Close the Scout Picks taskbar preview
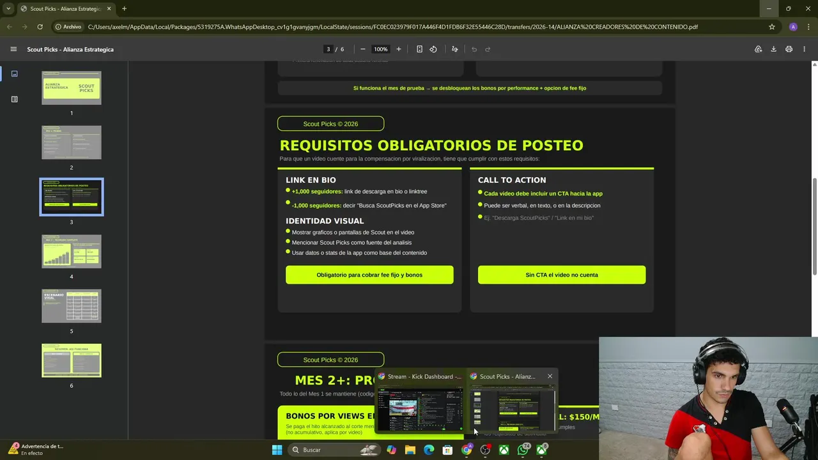818x460 pixels. 550,376
